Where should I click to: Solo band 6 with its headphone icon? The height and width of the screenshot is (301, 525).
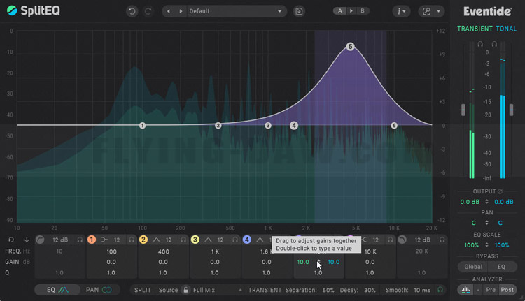390,240
